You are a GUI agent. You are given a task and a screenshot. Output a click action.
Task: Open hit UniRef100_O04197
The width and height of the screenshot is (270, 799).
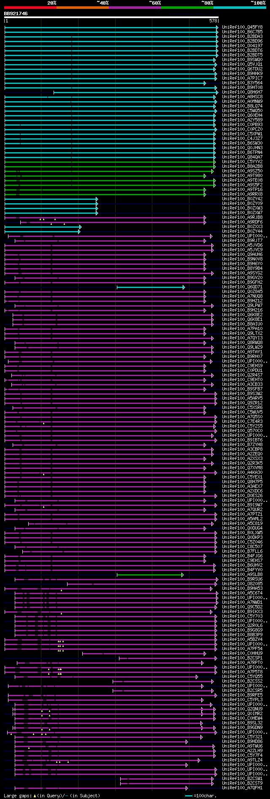click(242, 46)
